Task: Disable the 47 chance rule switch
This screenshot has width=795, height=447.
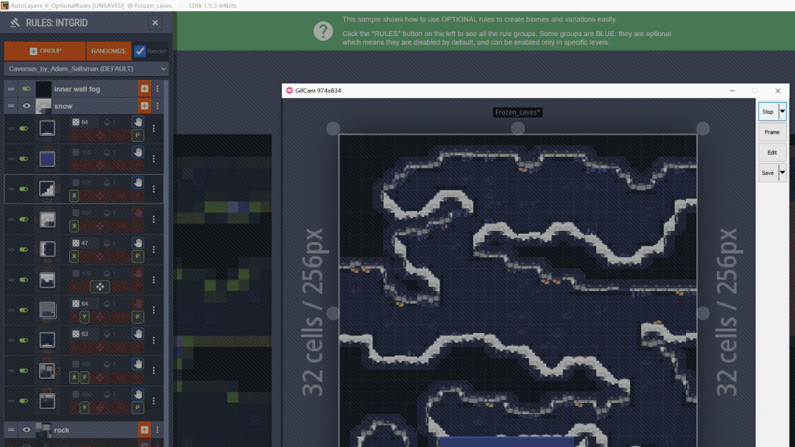Action: click(x=24, y=249)
